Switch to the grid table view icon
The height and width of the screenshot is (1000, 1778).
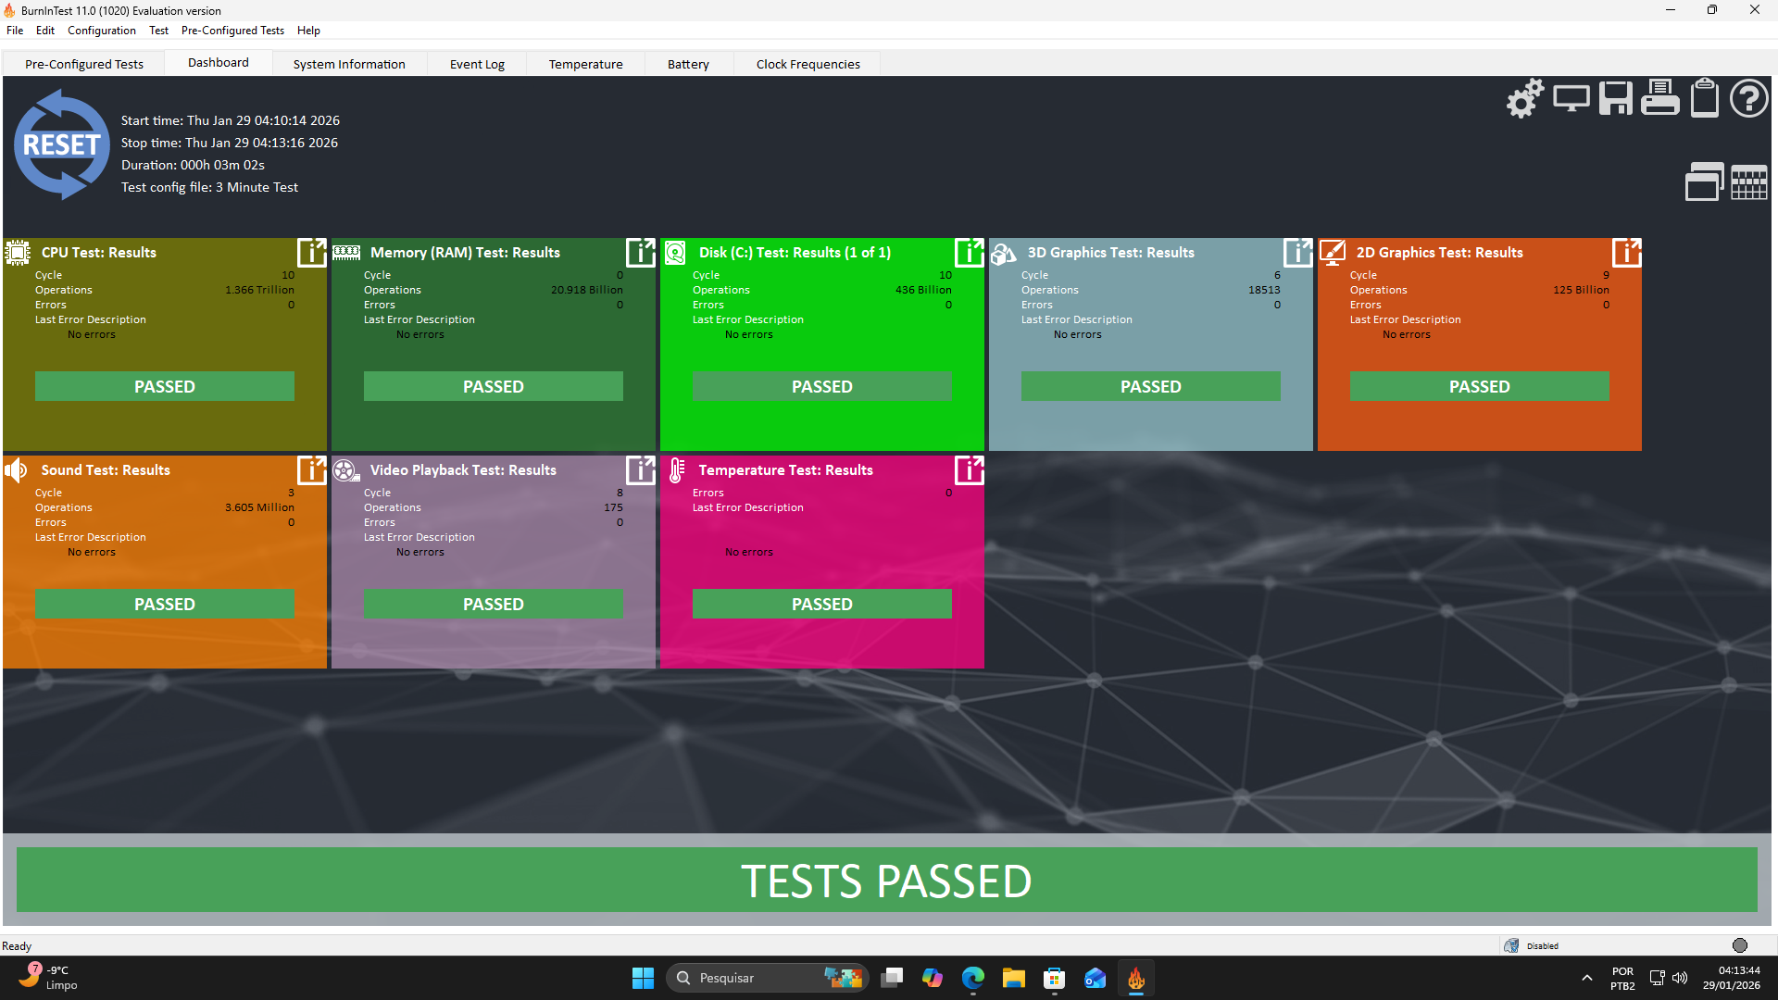1748,182
